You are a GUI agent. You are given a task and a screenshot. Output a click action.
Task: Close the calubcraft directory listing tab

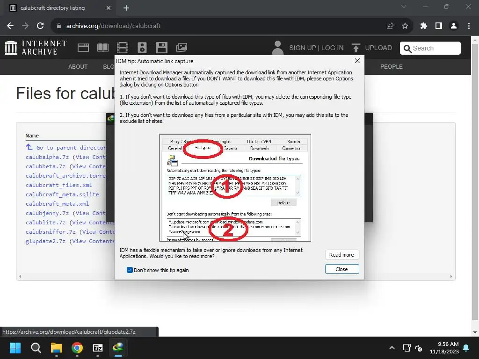[109, 8]
